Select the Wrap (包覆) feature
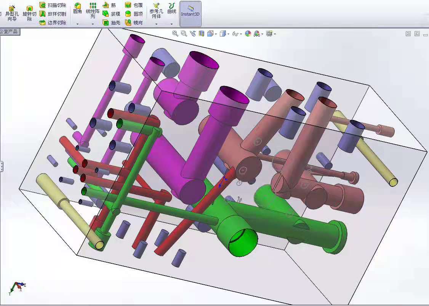Screen dimensions: 429x306 tap(134, 5)
